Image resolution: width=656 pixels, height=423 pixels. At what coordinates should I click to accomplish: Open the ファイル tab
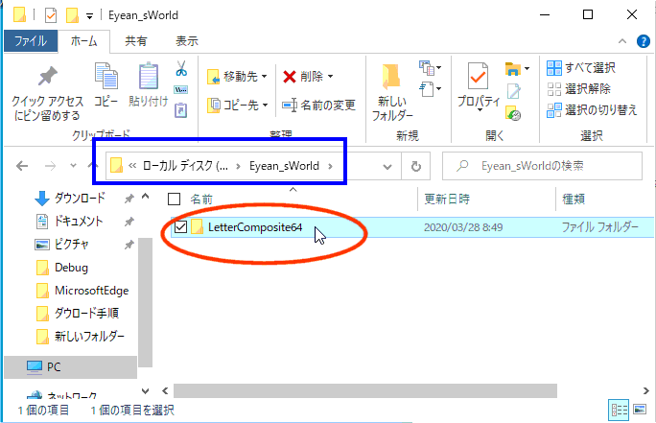pyautogui.click(x=30, y=41)
